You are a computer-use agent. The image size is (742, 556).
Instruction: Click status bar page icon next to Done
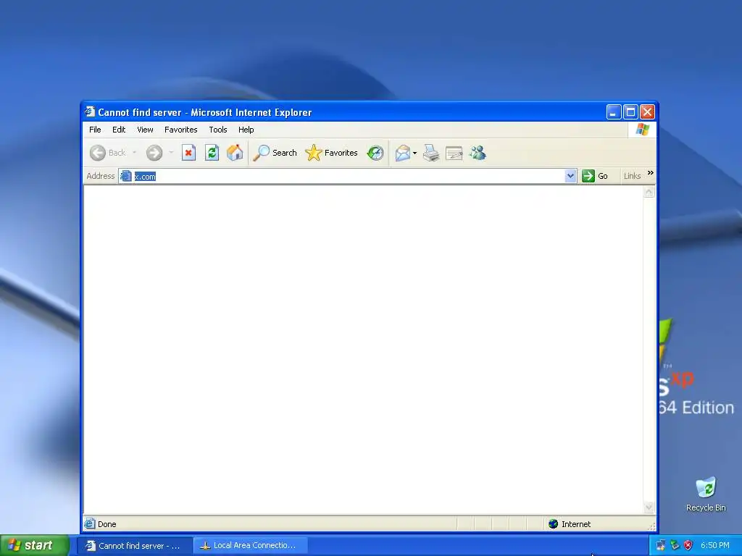[89, 524]
